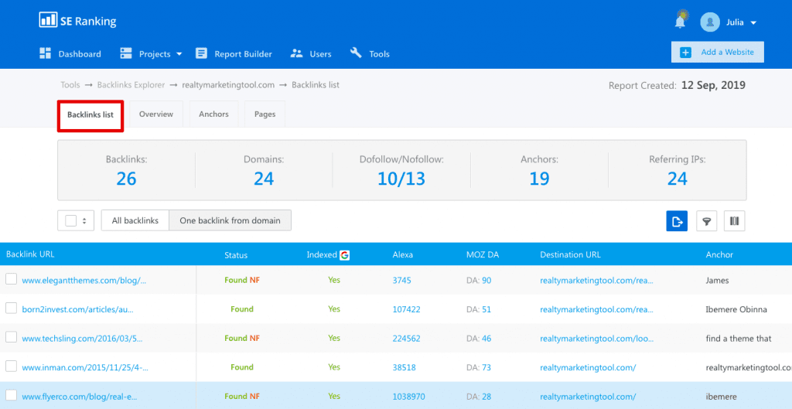This screenshot has width=792, height=409.
Task: Click the Referring IPs count 24
Action: (678, 178)
